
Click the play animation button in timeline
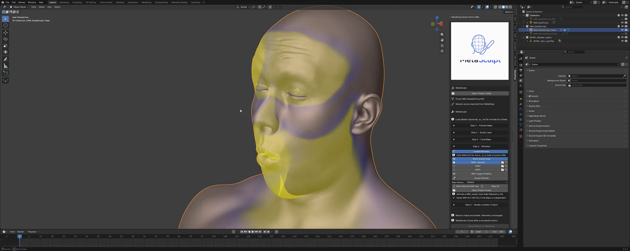tap(253, 232)
